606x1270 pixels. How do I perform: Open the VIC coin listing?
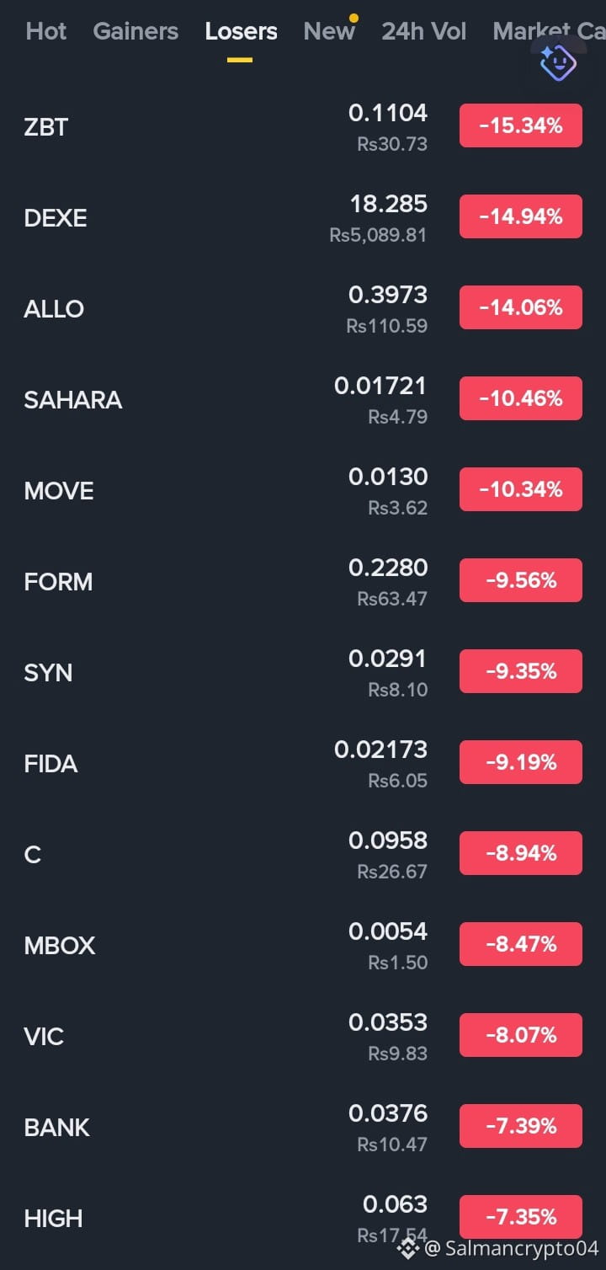(x=303, y=1036)
